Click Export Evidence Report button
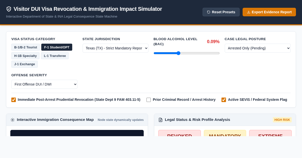Image resolution: width=302 pixels, height=158 pixels. 269,12
